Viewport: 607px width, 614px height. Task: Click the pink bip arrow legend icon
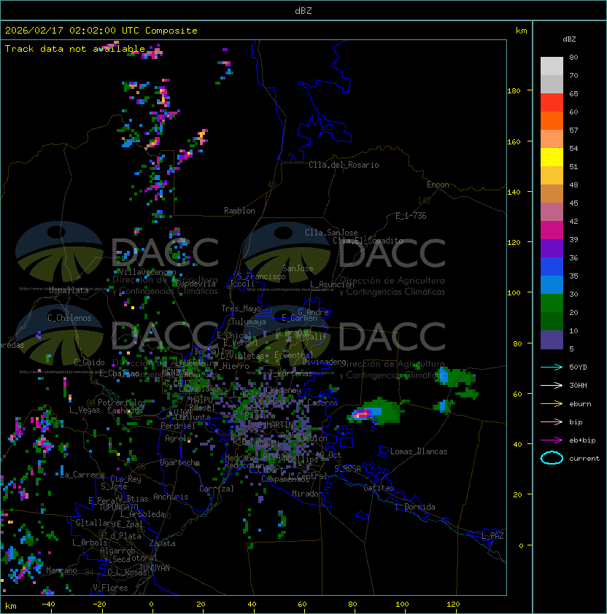pos(552,421)
